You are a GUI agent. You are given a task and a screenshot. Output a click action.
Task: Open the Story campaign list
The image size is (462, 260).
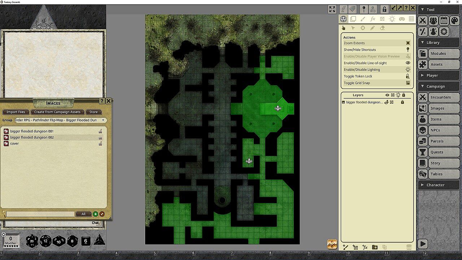point(439,163)
